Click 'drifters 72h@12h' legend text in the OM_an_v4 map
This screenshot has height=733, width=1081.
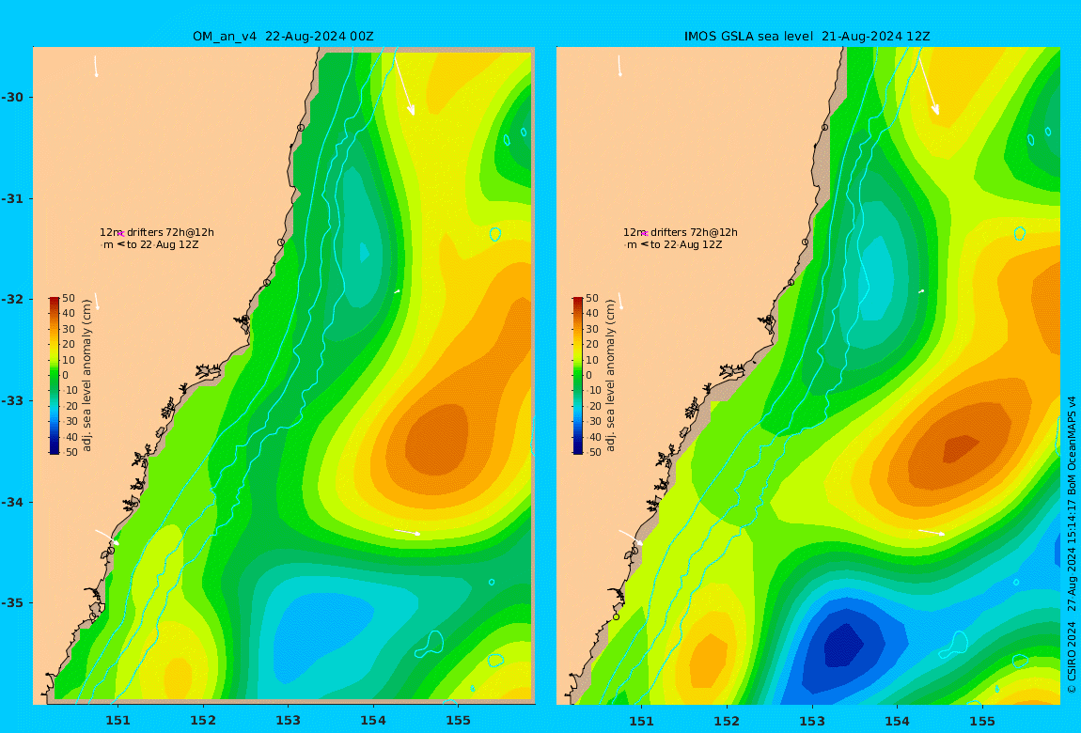(x=170, y=232)
